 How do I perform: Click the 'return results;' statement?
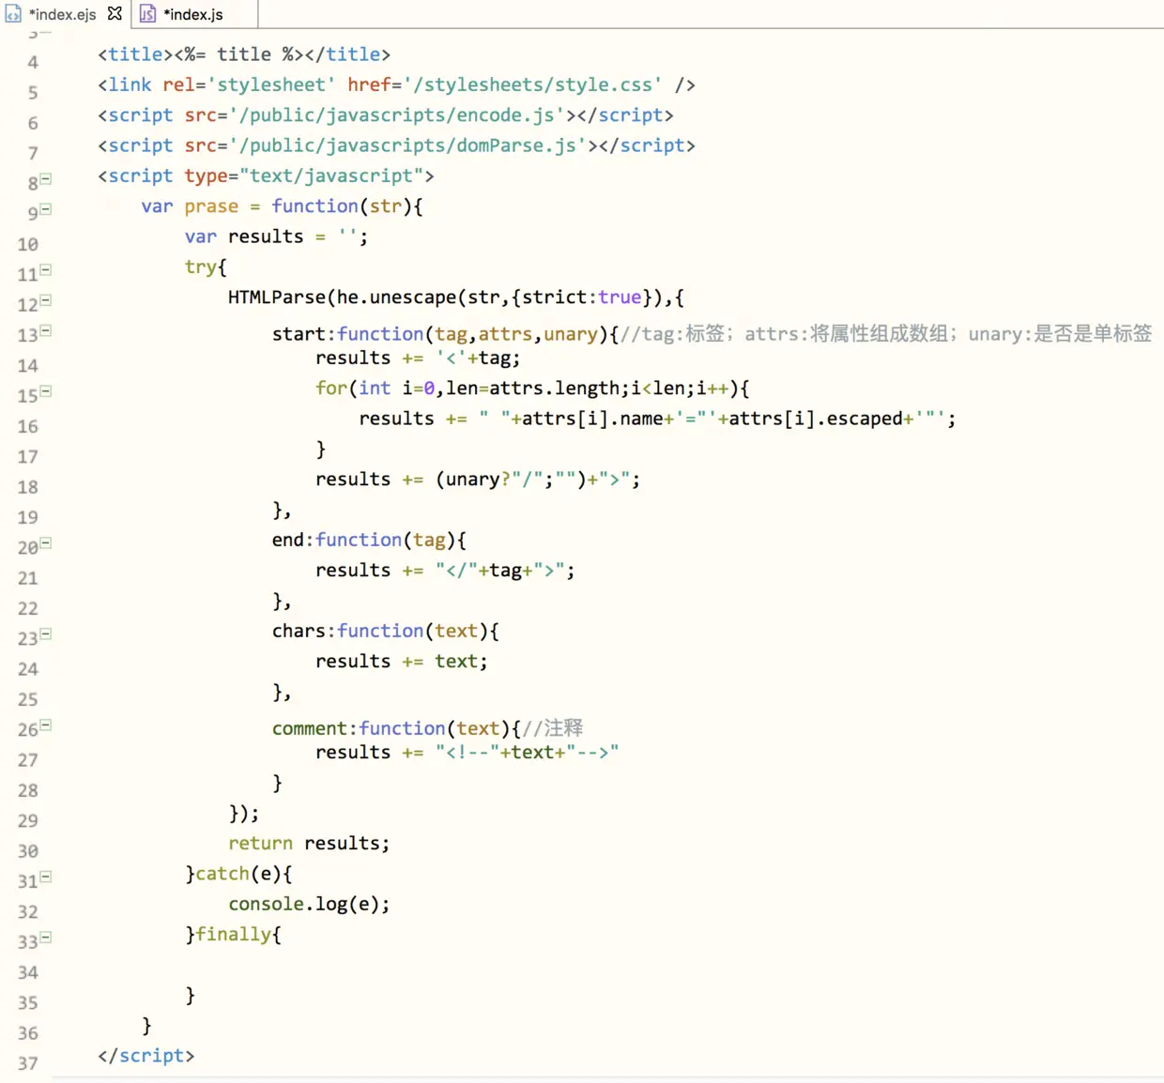point(309,844)
